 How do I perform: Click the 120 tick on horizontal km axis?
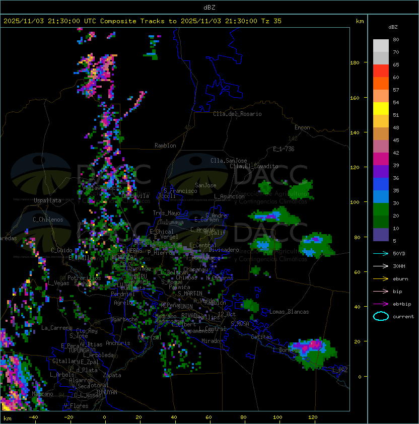313,417
